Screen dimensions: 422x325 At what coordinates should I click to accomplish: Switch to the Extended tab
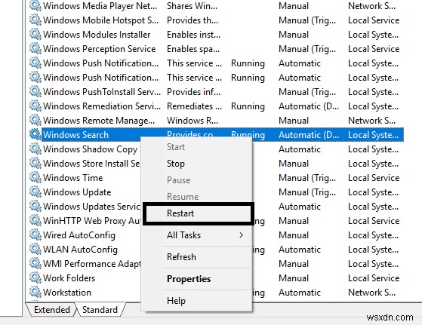tap(51, 310)
